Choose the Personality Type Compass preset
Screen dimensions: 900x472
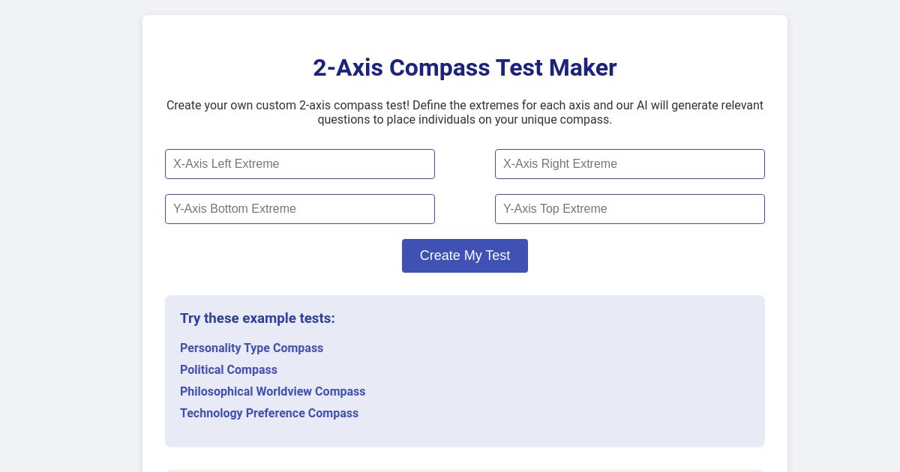point(251,348)
